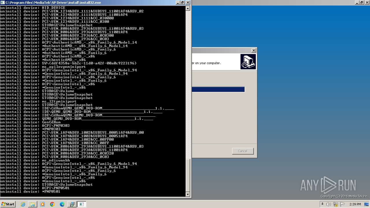Select the installer setup taskbar item
The height and width of the screenshot is (208, 370).
(x=72, y=204)
